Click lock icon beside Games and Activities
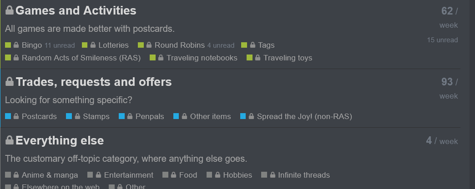 [10, 10]
